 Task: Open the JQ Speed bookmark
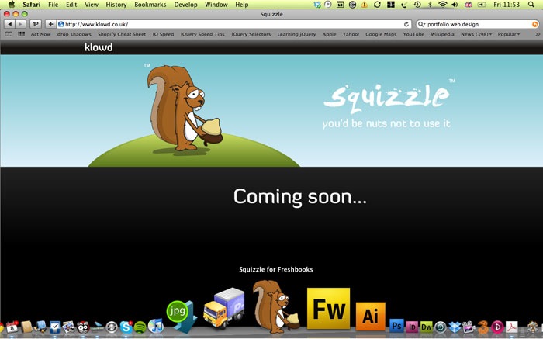click(163, 34)
